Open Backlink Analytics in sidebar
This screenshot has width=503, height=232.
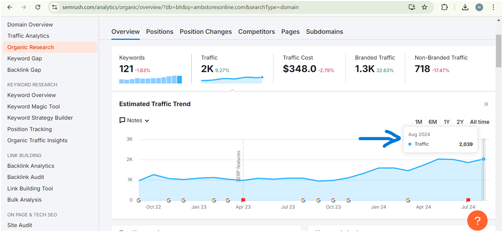click(31, 166)
